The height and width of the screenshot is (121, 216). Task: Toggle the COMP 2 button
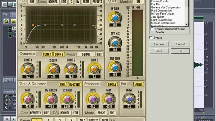click(59, 54)
